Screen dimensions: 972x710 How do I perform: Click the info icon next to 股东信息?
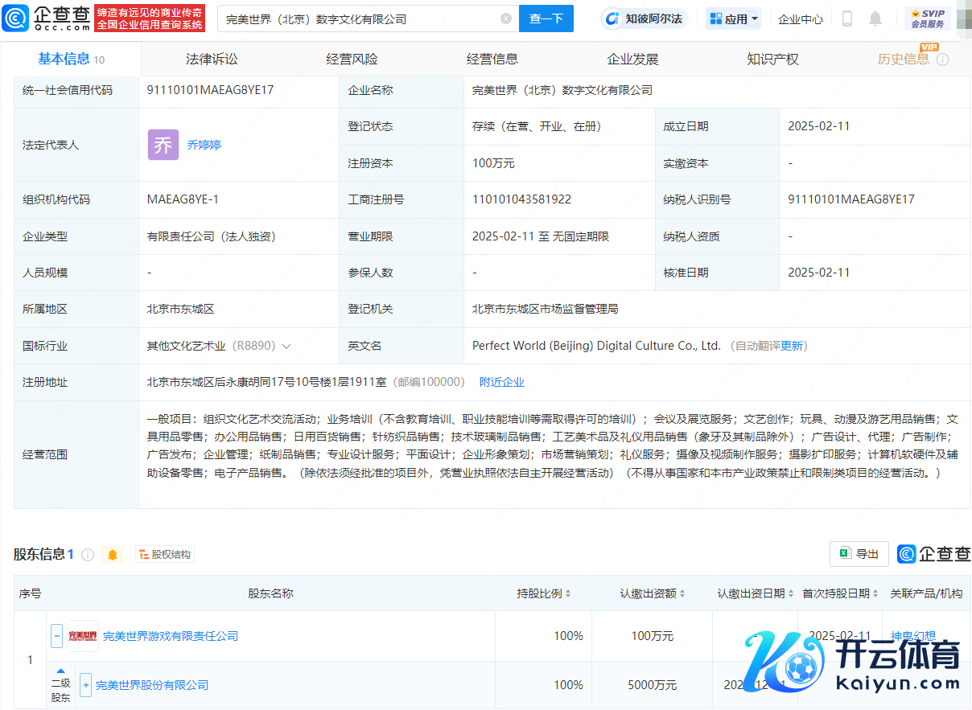click(x=88, y=555)
